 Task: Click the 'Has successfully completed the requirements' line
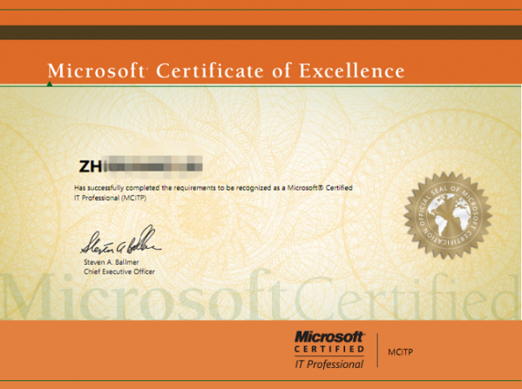[214, 188]
